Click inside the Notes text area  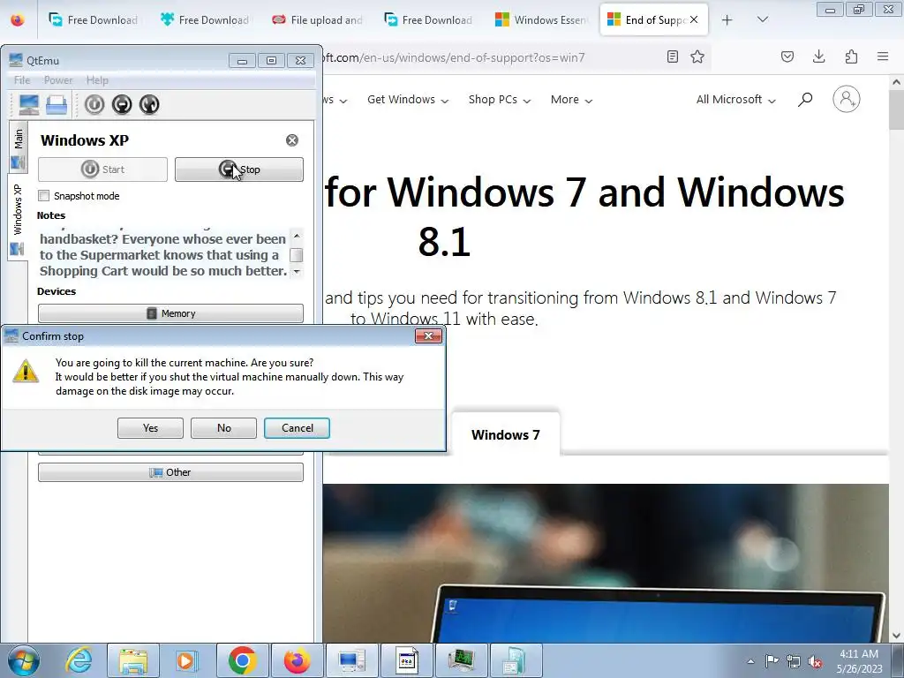(163, 253)
